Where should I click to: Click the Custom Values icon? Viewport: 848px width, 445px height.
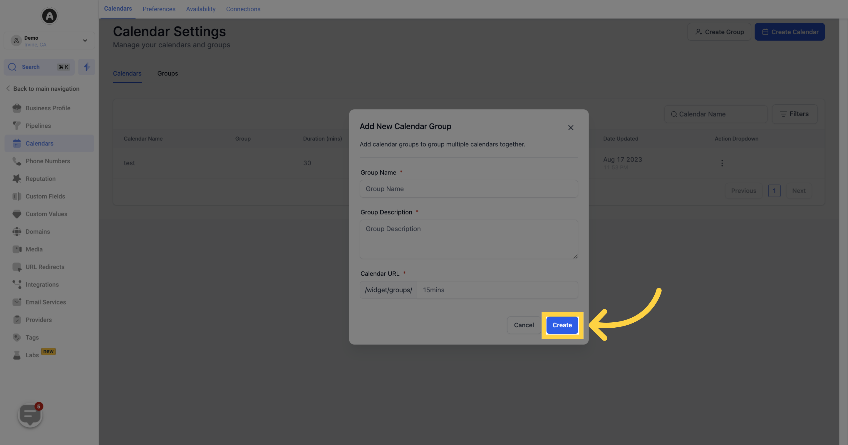coord(17,214)
